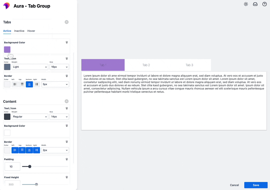Open the tab text Weight dropdown set to Light
Viewport: 270px width, 190px height.
click(30, 67)
